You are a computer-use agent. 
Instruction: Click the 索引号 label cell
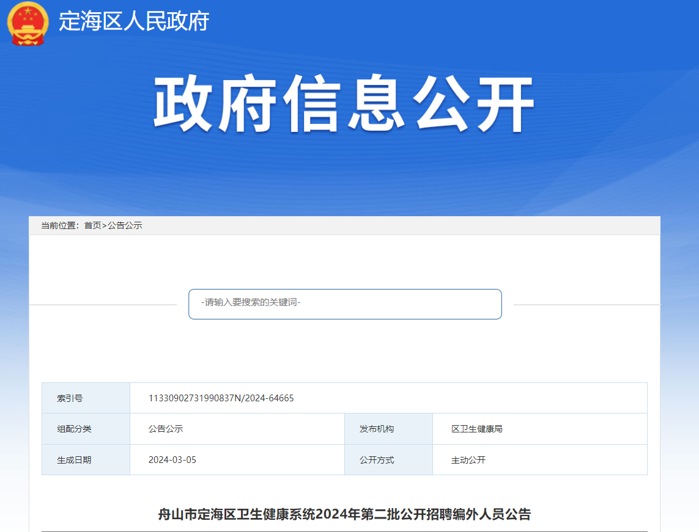point(70,398)
